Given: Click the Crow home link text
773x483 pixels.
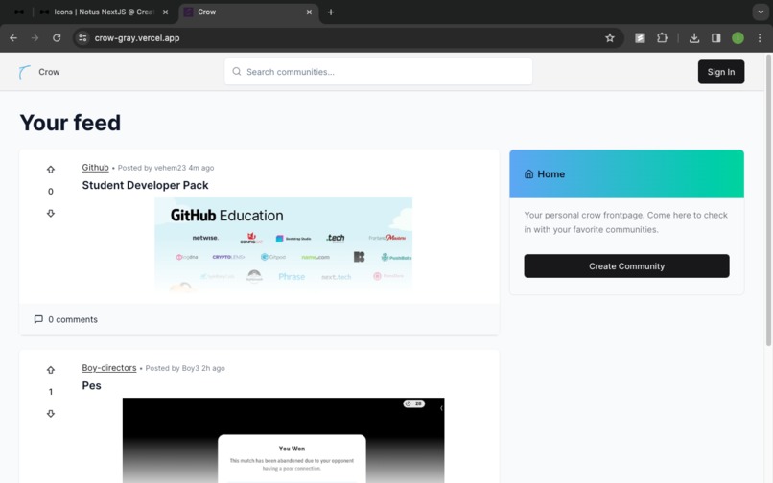Looking at the screenshot, I should 49,72.
